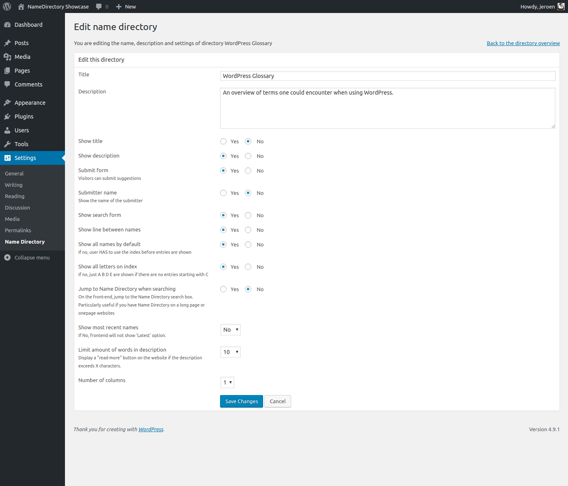Open the Show most recent names dropdown

[x=230, y=330]
